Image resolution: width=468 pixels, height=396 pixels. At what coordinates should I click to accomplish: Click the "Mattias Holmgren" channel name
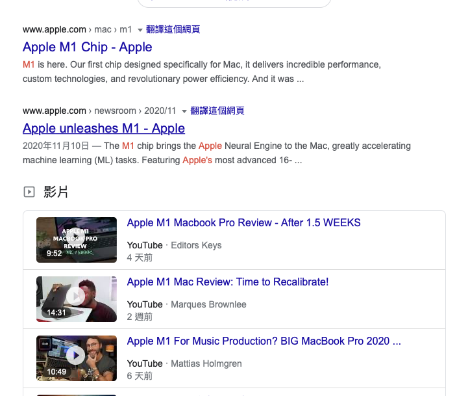point(206,363)
